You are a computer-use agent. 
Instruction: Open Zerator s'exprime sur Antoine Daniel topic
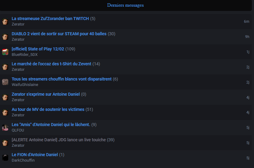(46, 94)
